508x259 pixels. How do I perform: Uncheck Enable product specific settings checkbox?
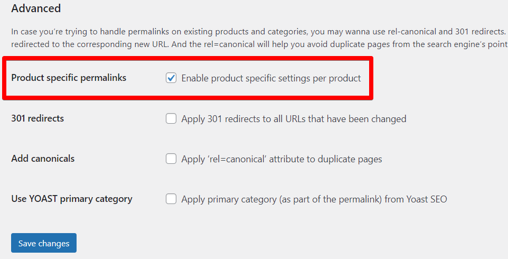tap(171, 78)
